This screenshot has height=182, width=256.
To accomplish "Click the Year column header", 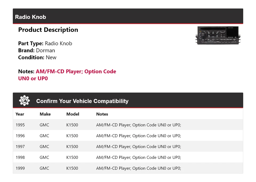I will click(x=20, y=114).
